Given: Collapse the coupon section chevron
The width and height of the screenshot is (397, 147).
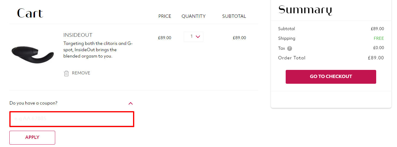Looking at the screenshot, I should click(x=131, y=103).
